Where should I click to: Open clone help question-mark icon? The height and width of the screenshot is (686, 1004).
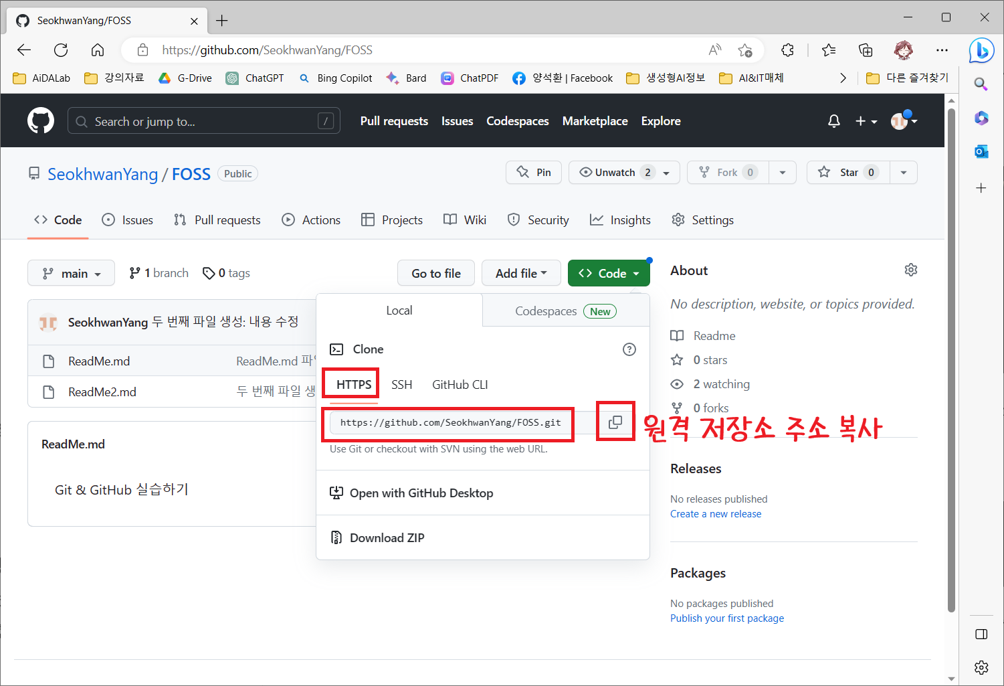click(x=629, y=349)
